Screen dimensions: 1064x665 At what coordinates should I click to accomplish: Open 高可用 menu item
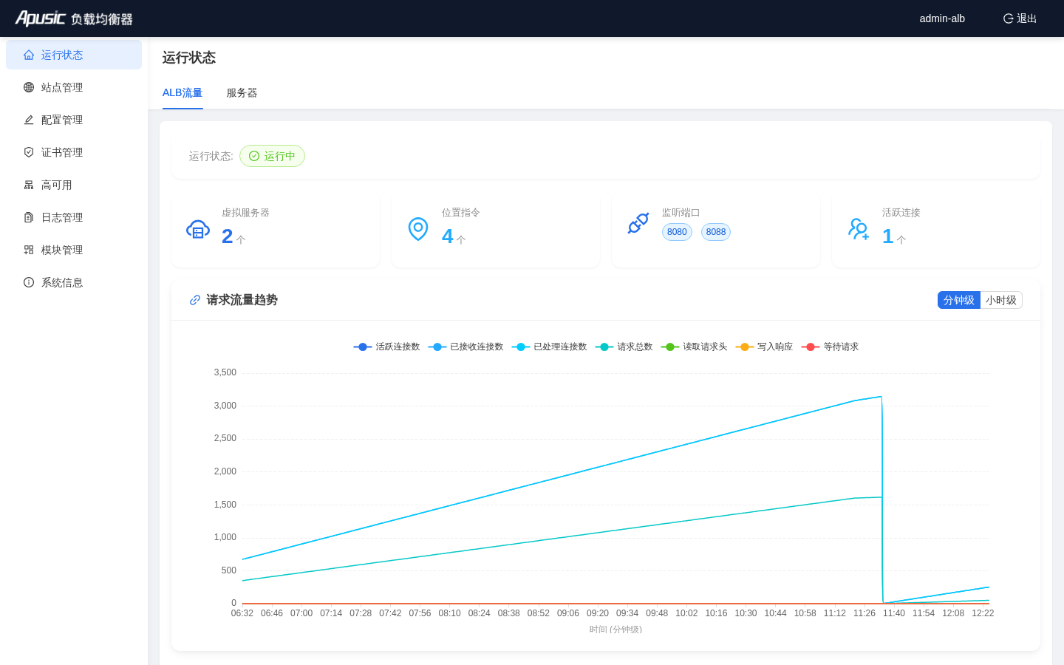pos(74,185)
